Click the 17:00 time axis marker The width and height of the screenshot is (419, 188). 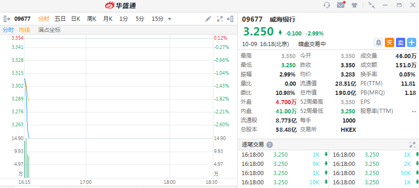86,182
